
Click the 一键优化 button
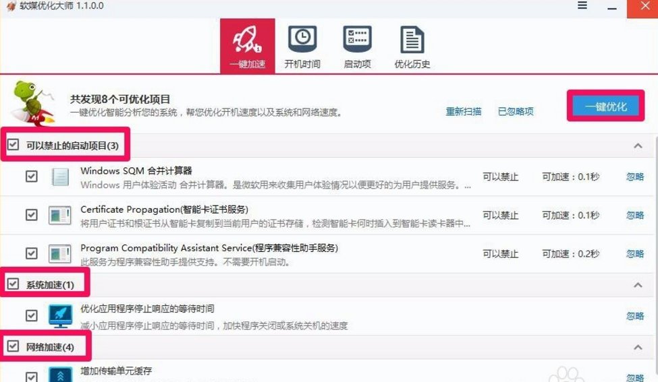coord(606,106)
